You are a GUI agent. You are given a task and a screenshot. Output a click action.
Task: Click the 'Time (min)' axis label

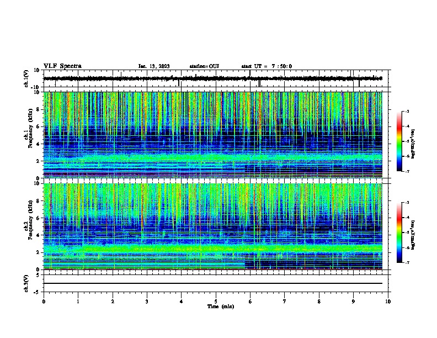pyautogui.click(x=221, y=307)
